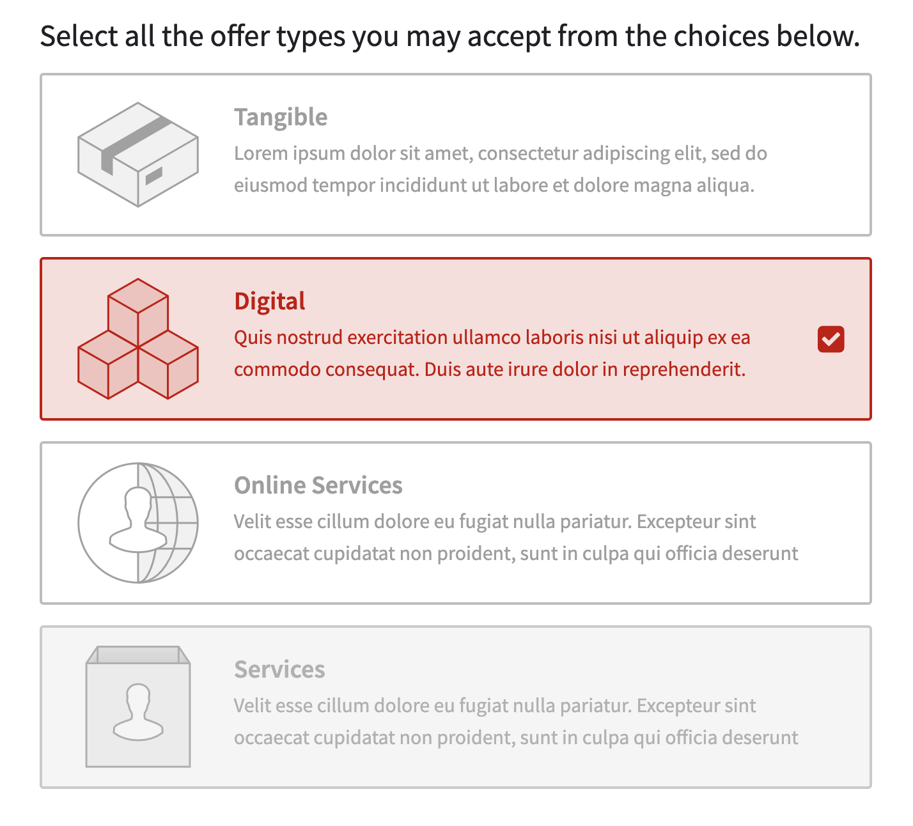The width and height of the screenshot is (913, 826).
Task: Click the Digital Quis nostrud description text
Action: pos(492,354)
